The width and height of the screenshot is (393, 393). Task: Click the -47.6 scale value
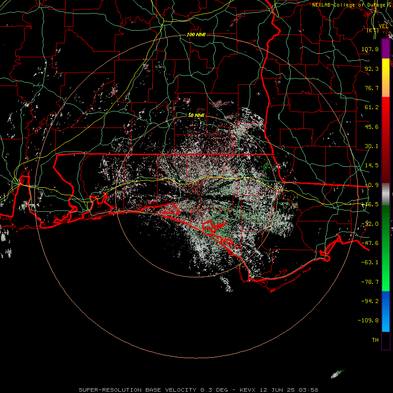(x=370, y=243)
